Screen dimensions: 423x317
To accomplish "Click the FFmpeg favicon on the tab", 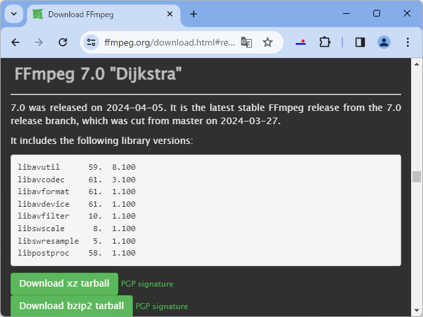I will [x=38, y=14].
